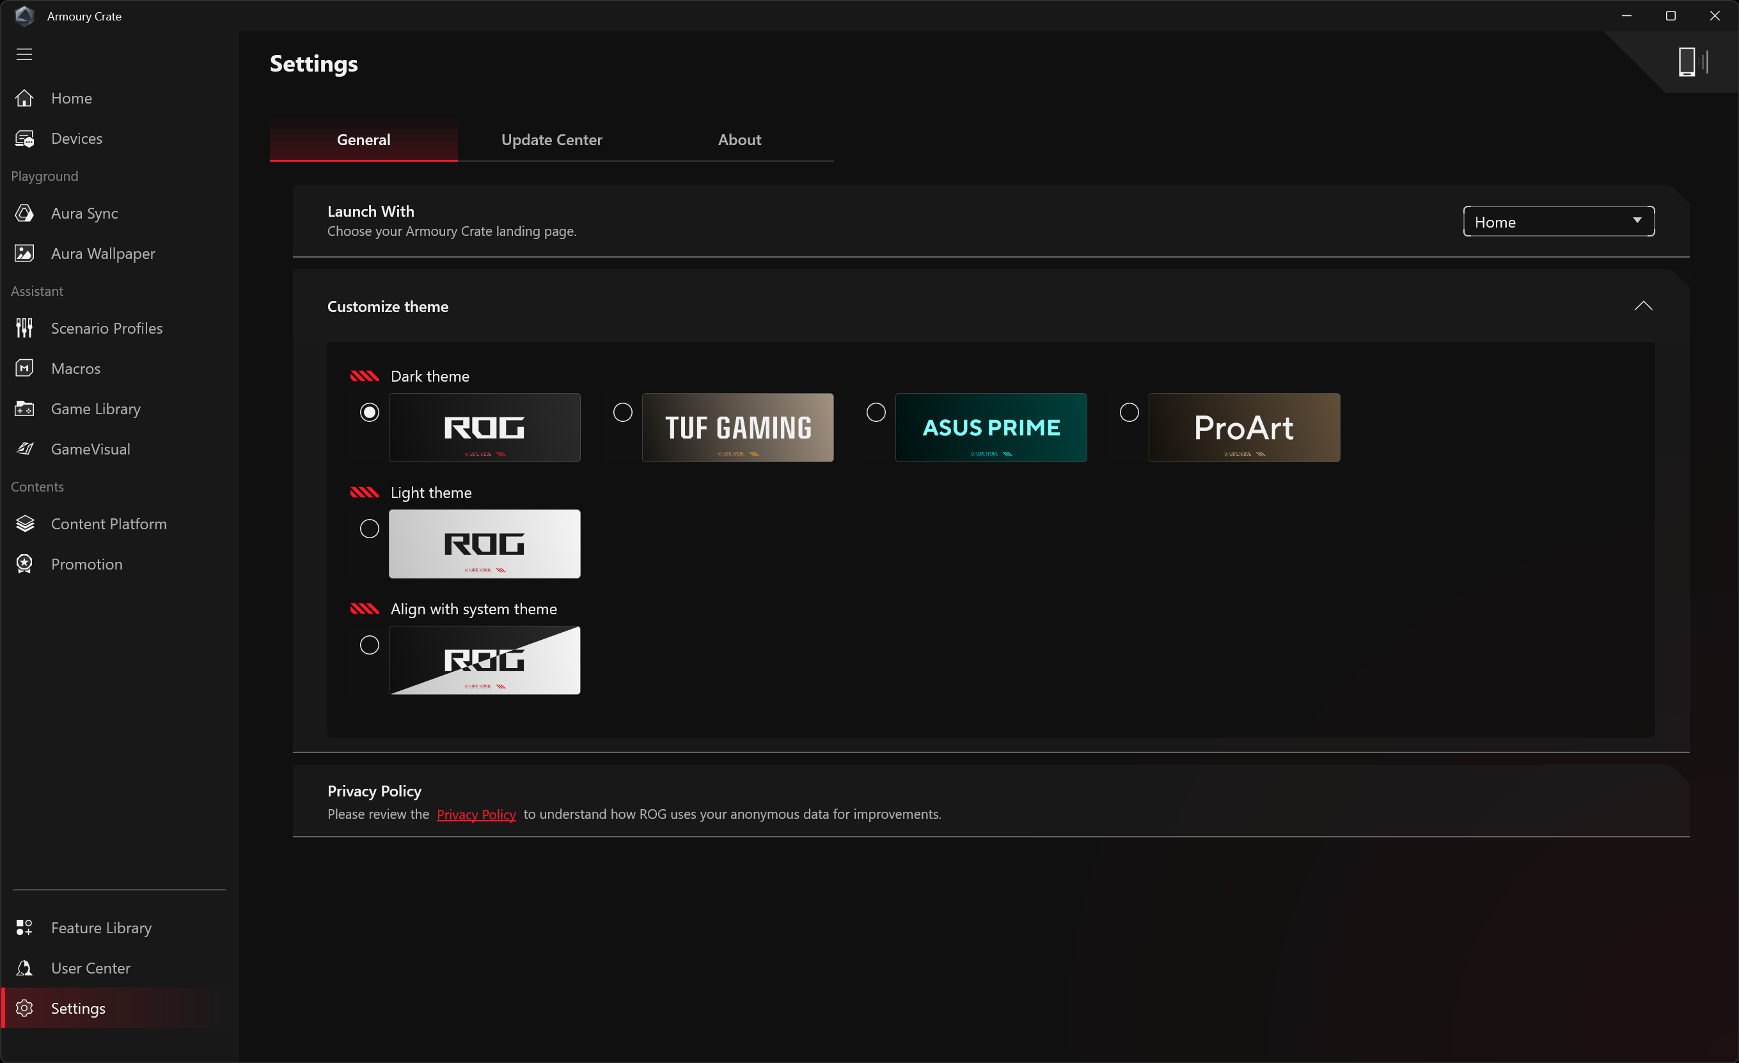The image size is (1739, 1063).
Task: Open the Launch With Home dropdown
Action: click(1559, 222)
